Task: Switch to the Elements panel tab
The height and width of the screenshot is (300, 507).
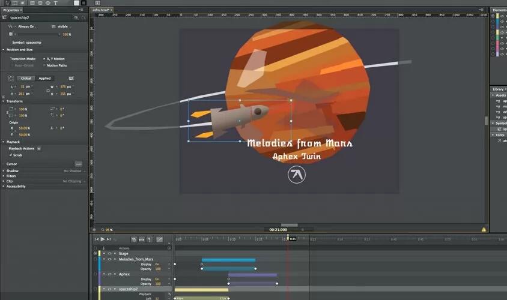Action: pyautogui.click(x=499, y=10)
